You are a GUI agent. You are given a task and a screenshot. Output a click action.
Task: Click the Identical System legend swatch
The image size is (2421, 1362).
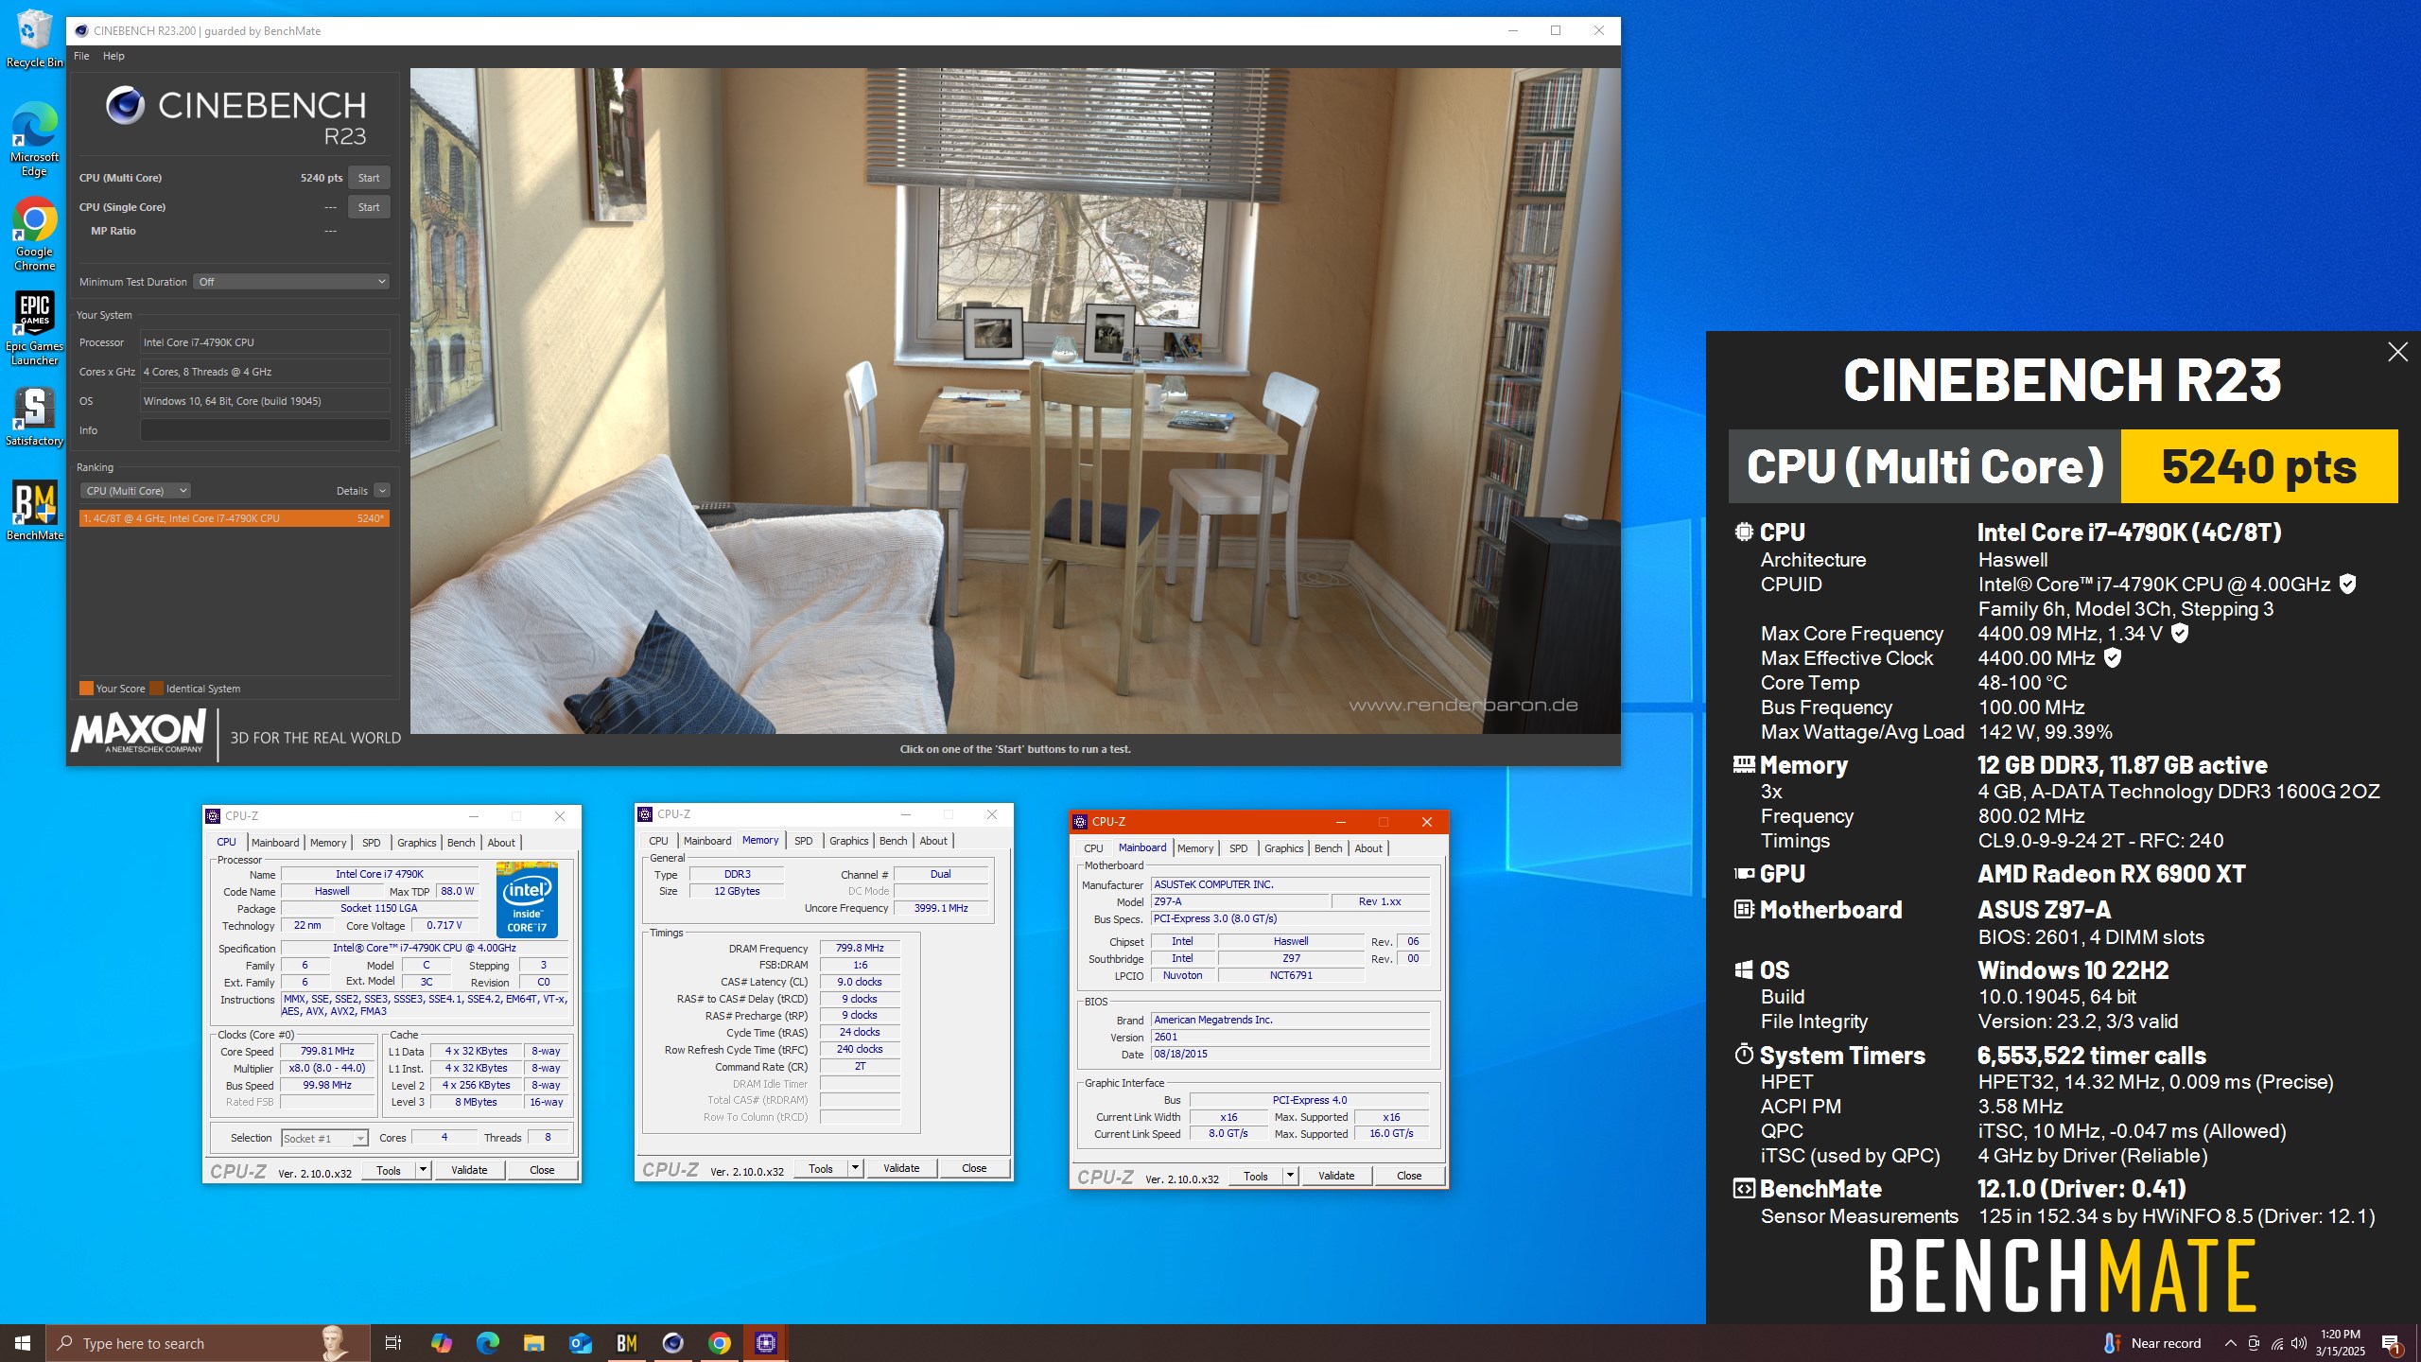coord(157,689)
